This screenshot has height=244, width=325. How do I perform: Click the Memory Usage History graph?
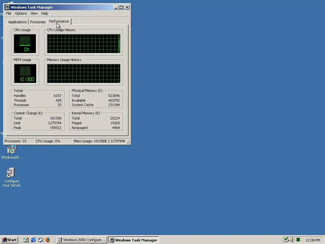click(x=84, y=73)
